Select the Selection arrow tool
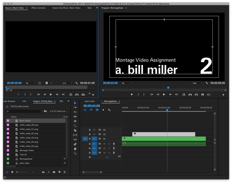Screen dimensions: 232x183 click(75, 103)
